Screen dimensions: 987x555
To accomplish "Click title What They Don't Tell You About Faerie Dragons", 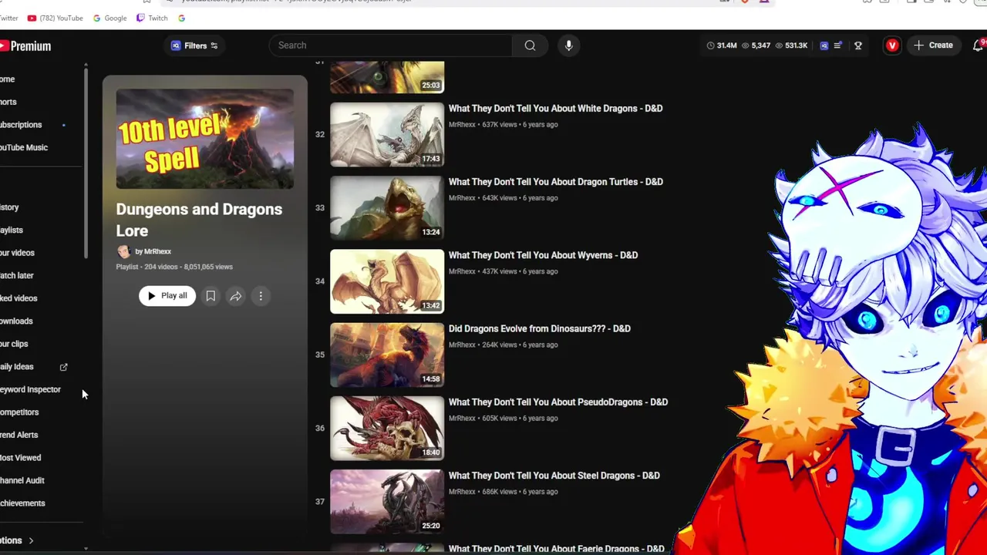I will click(x=557, y=549).
